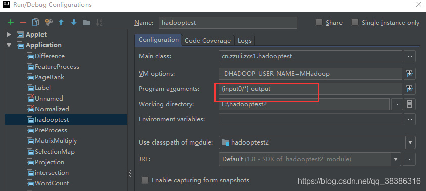Move configuration up with blue arrow
Image resolution: width=426 pixels, height=191 pixels.
[61, 23]
